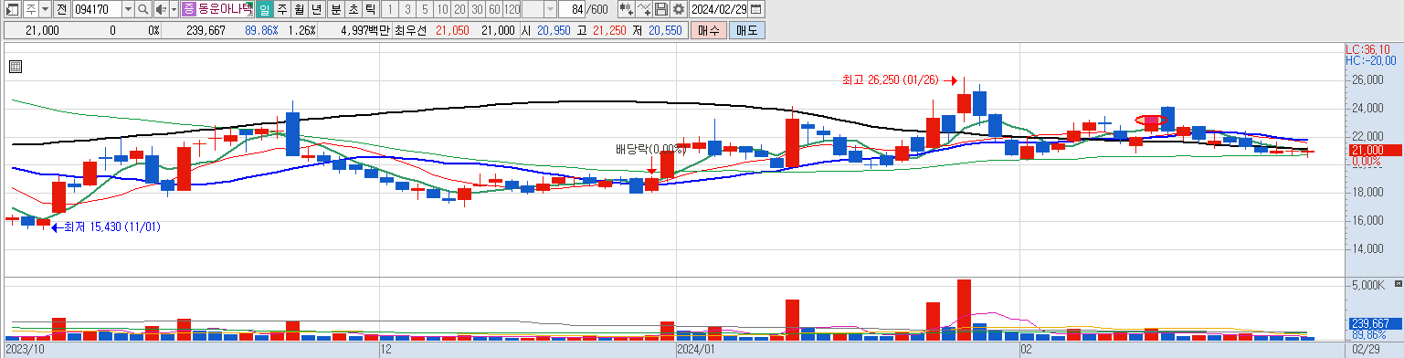
Task: Click the 2023/10 date label on time axis
Action: 26,349
